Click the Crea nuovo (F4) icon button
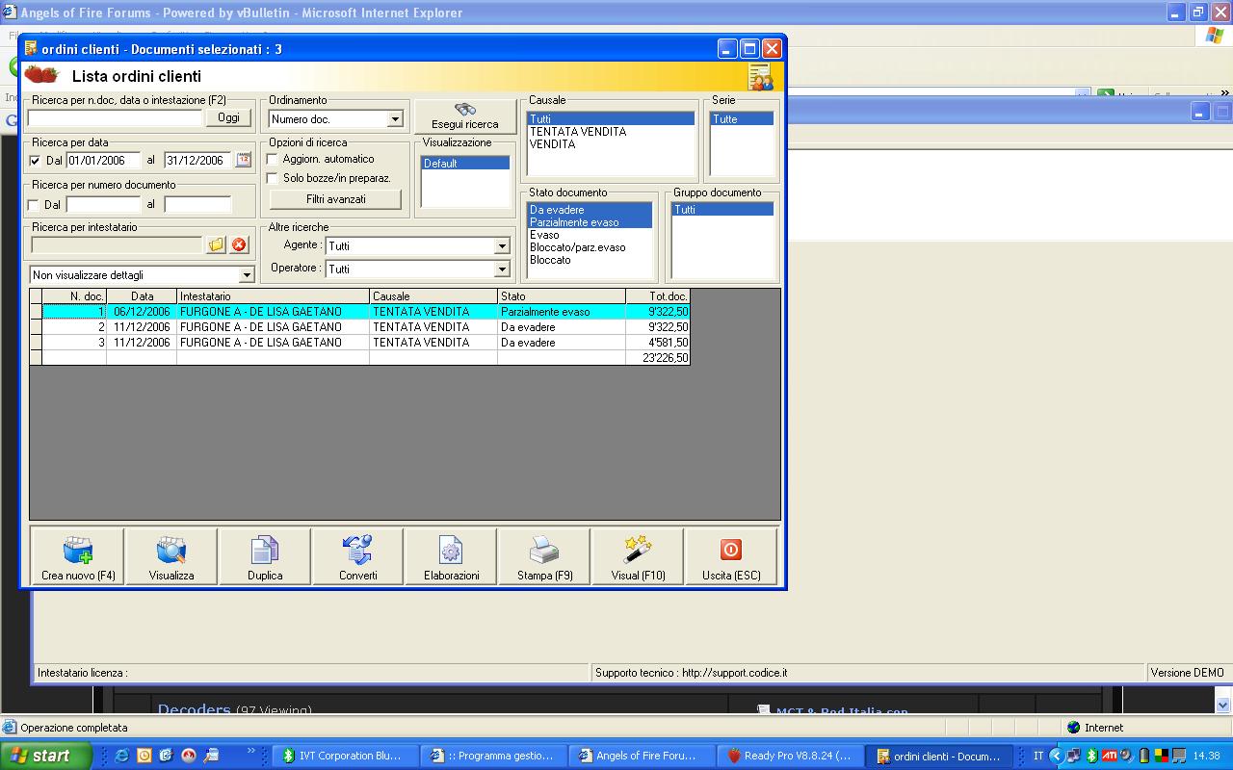This screenshot has width=1233, height=770. click(x=79, y=556)
